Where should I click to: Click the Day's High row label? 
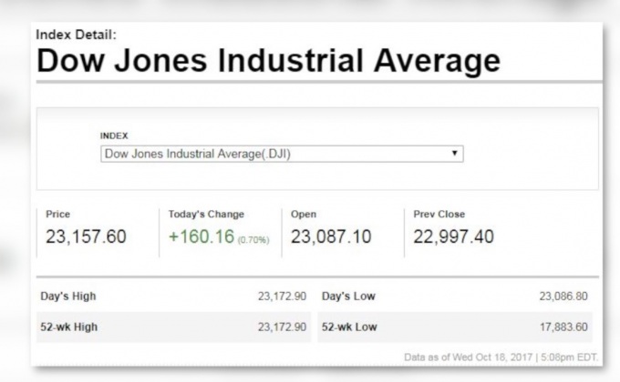(68, 297)
